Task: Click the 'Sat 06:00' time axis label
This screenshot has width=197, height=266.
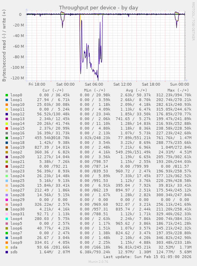Action: pyautogui.click(x=94, y=84)
